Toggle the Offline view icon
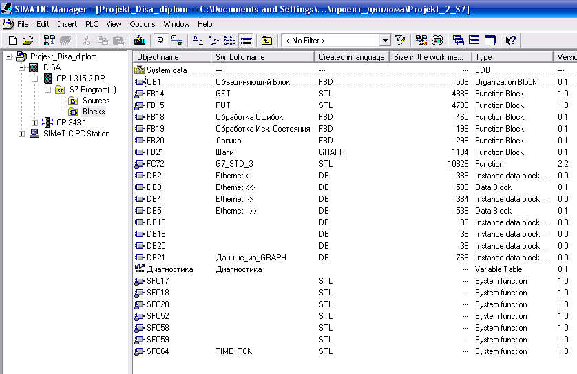This screenshot has height=374, width=577. 177,41
